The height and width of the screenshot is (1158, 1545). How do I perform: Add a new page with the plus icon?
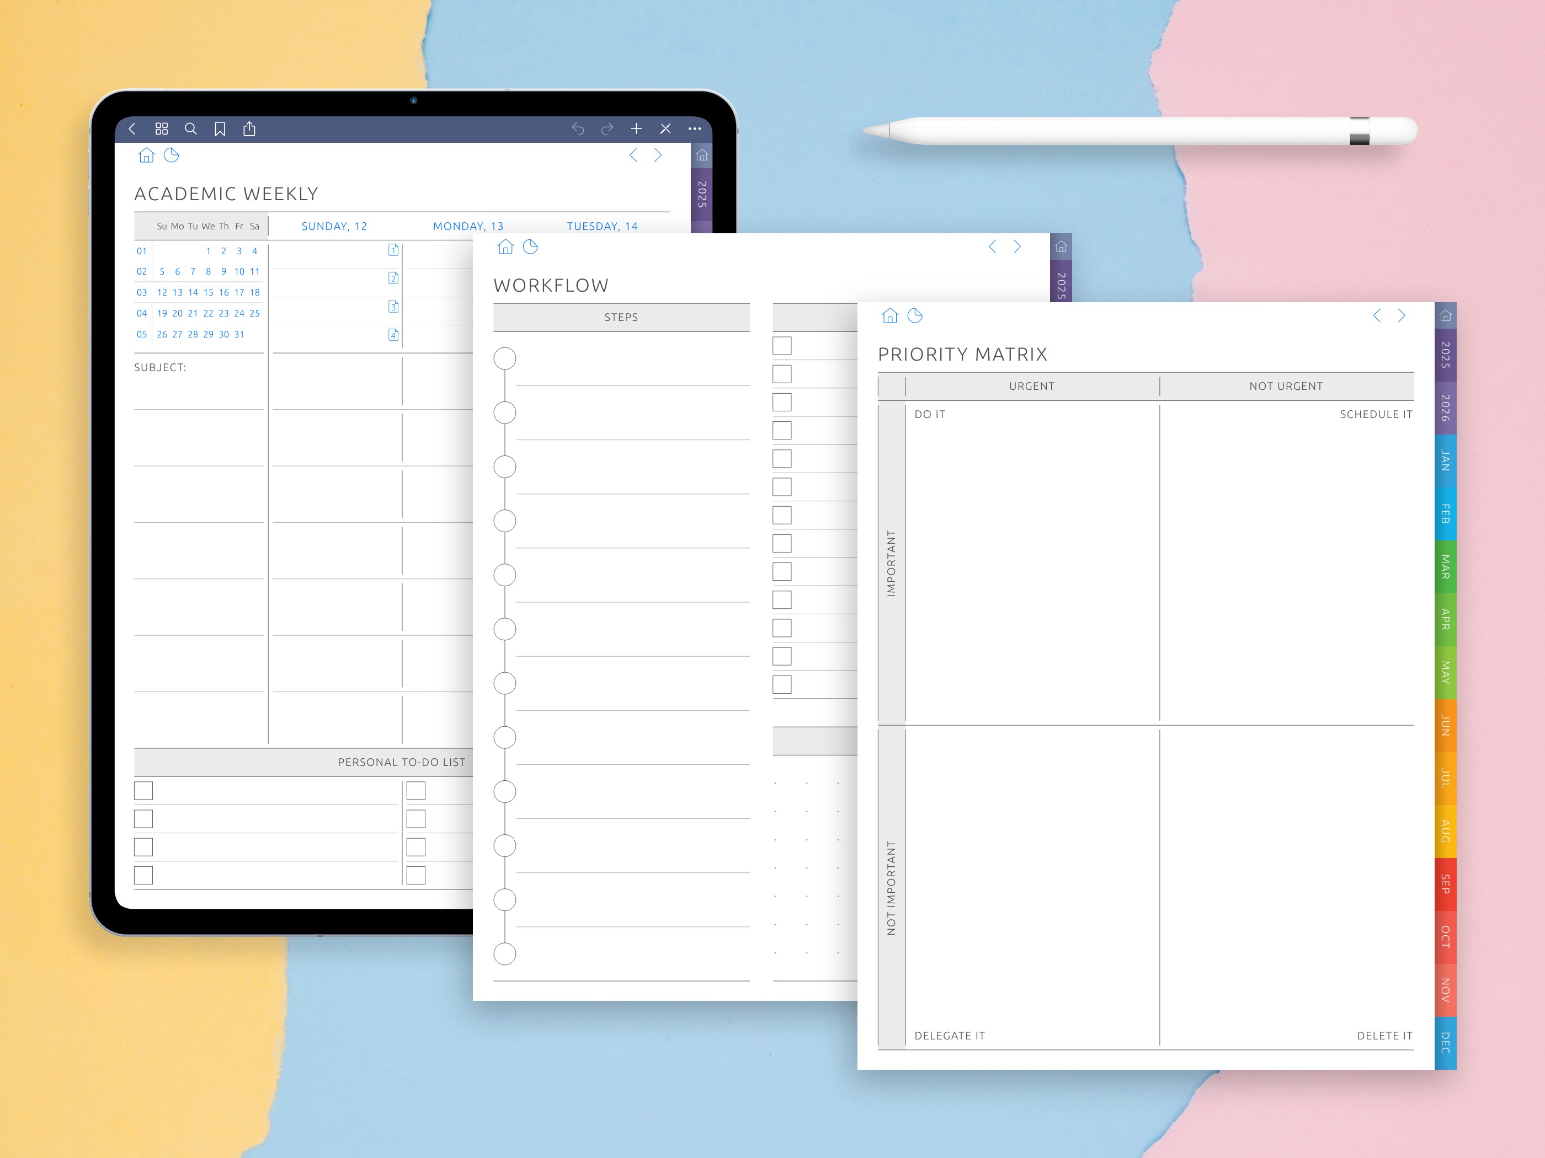click(636, 128)
